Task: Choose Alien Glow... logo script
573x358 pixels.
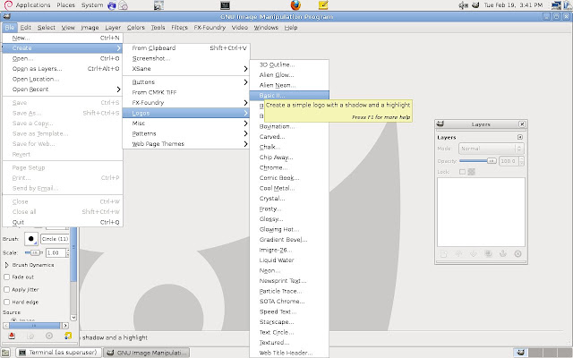Action: tap(289, 75)
